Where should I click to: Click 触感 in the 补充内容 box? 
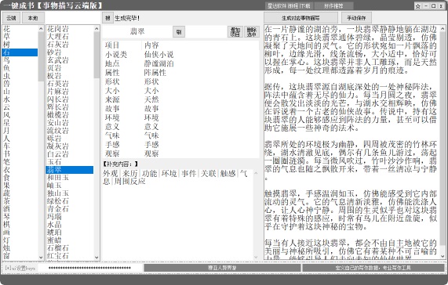[228, 174]
